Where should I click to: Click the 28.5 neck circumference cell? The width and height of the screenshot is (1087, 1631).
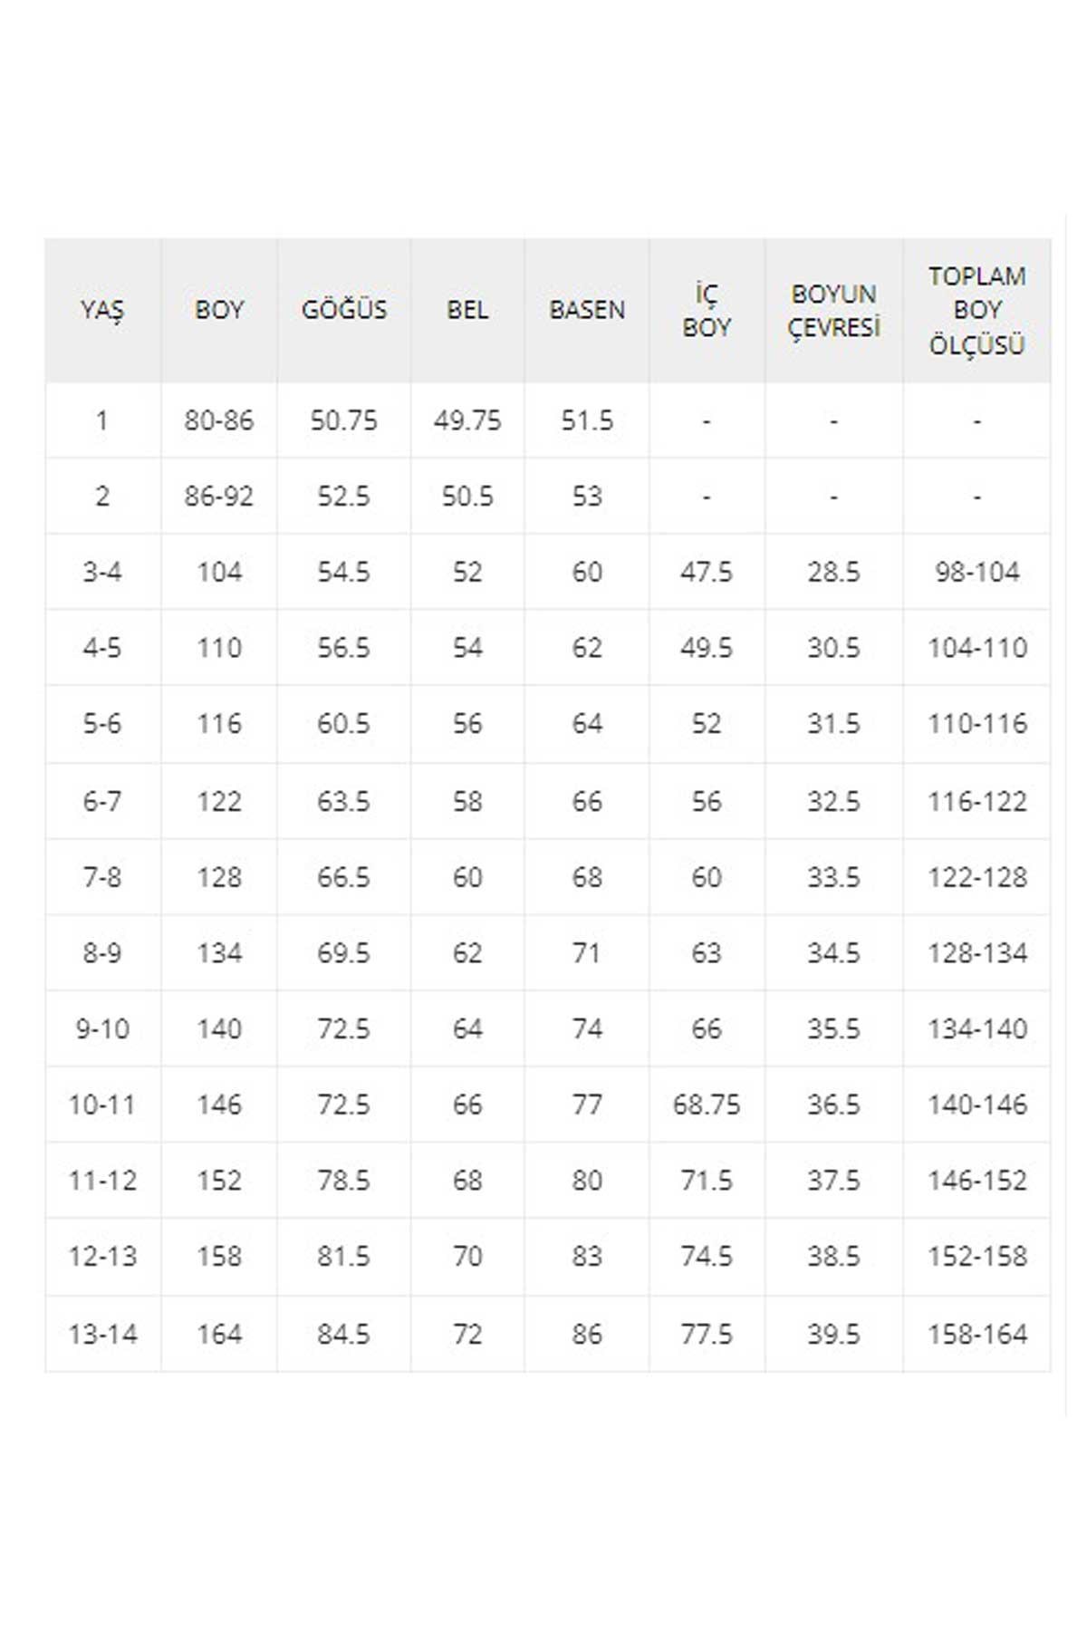[833, 572]
